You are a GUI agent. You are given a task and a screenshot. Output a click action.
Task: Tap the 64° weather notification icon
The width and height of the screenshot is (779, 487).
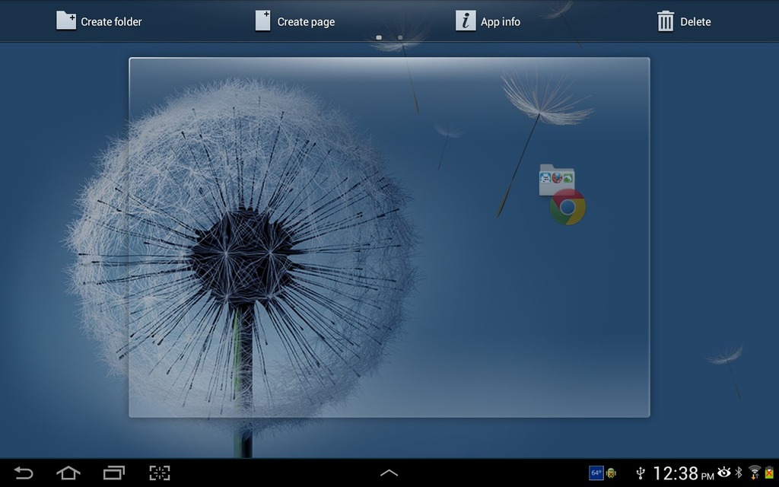(596, 473)
